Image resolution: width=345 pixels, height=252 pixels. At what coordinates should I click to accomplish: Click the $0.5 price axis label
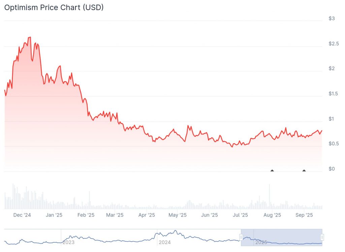click(x=333, y=144)
